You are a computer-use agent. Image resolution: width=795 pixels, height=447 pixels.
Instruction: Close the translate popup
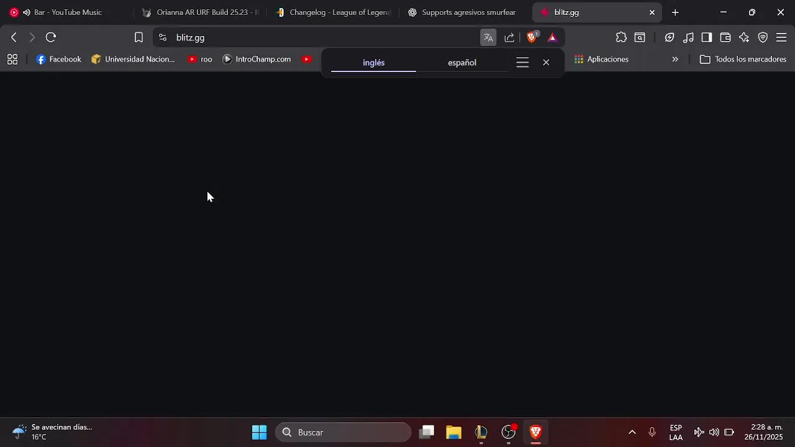click(x=546, y=63)
